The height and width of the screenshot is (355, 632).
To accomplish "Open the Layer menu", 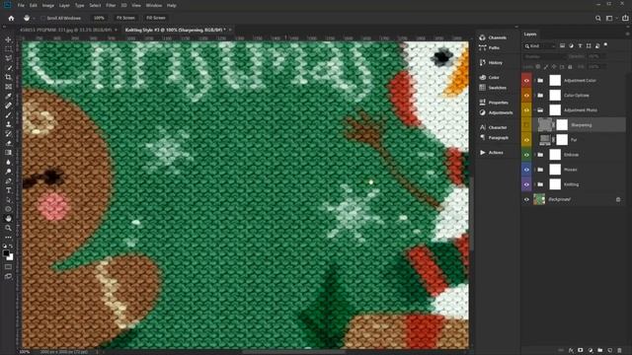I will coord(64,6).
